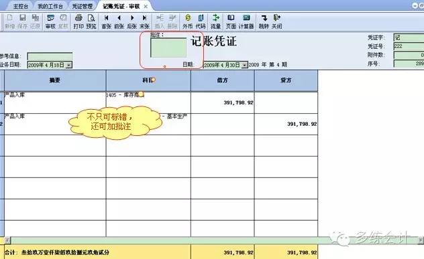Click row 1 debit amount 391,798.92

click(239, 102)
